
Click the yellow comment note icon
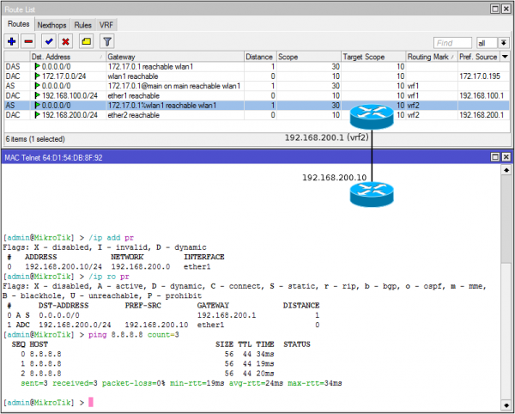pos(87,42)
